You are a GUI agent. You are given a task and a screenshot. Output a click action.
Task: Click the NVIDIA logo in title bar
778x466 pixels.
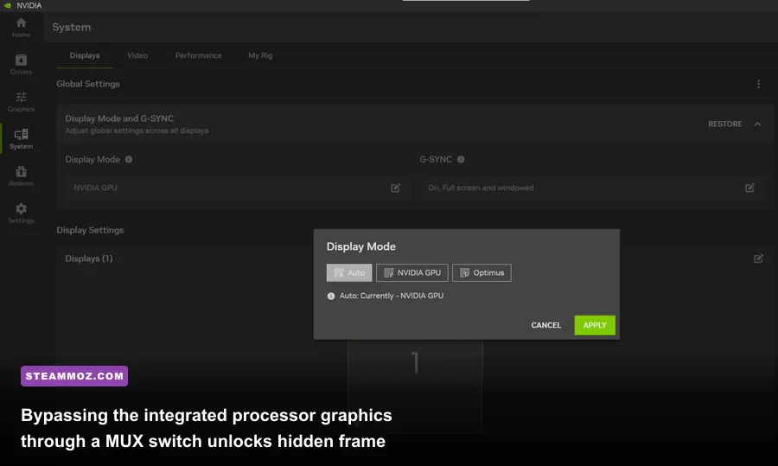8,5
